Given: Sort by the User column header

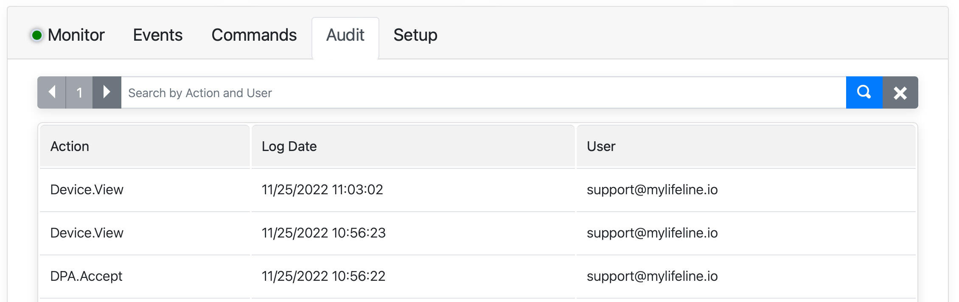Looking at the screenshot, I should pos(601,146).
